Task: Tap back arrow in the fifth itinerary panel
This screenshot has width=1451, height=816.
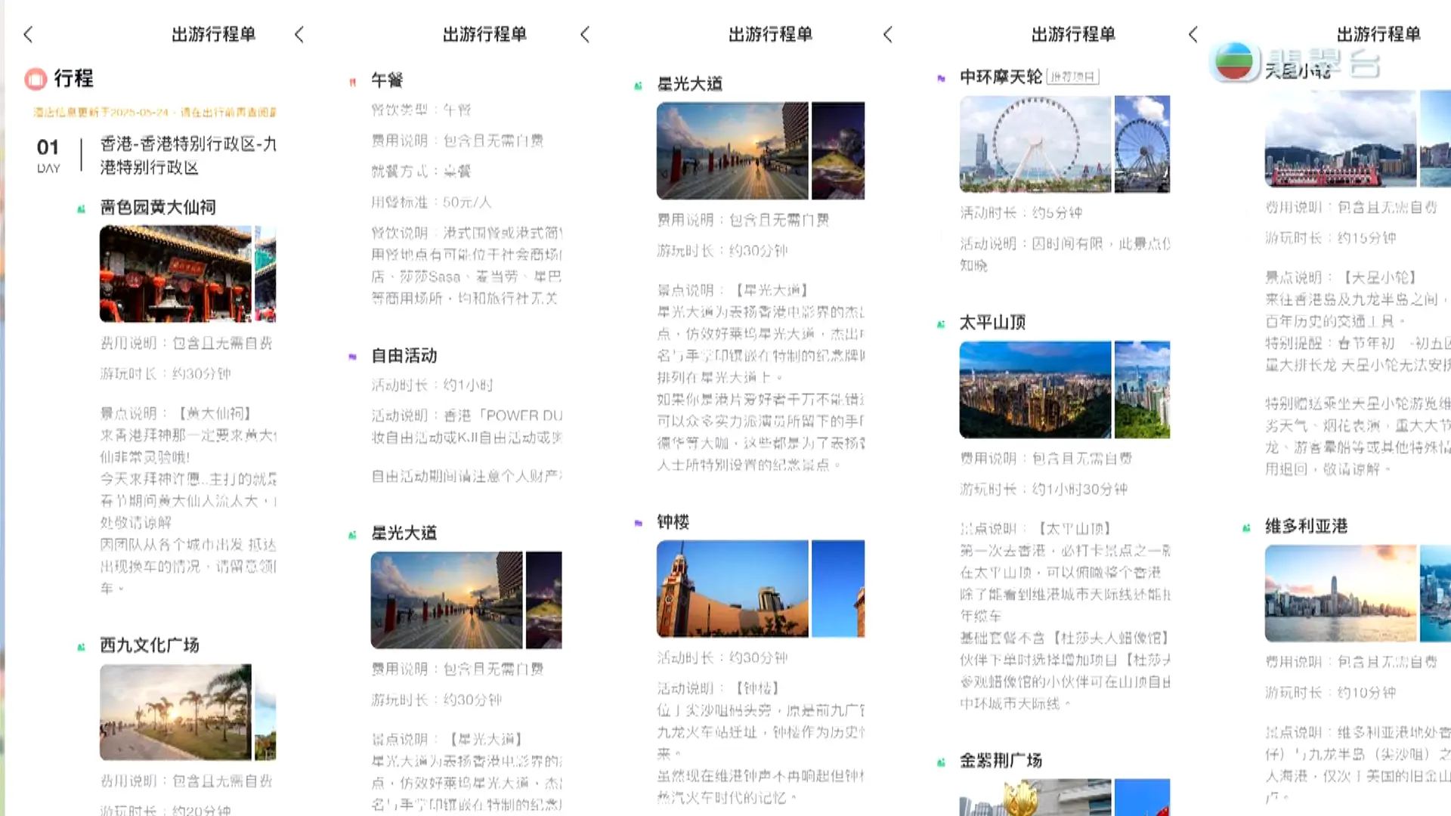Action: coord(1193,34)
